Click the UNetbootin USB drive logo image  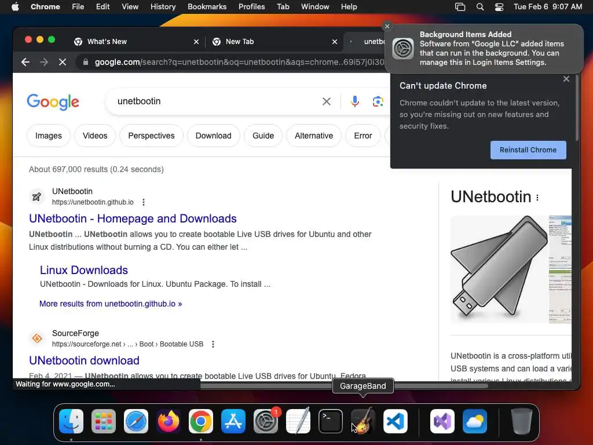pos(499,269)
